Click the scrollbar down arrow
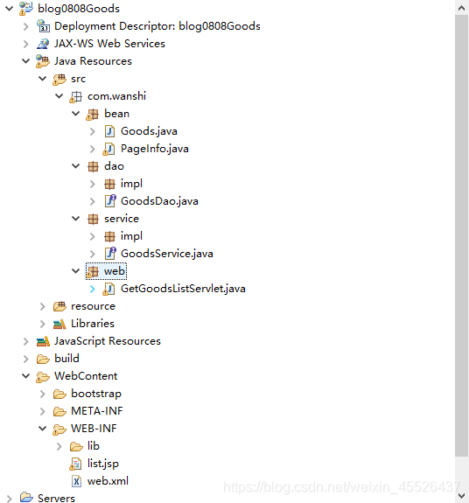 click(462, 496)
